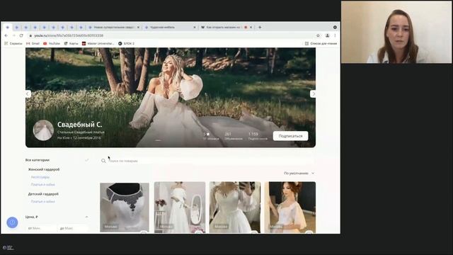453x255 pixels.
Task: Open the Gmail bookmark
Action: 33,43
